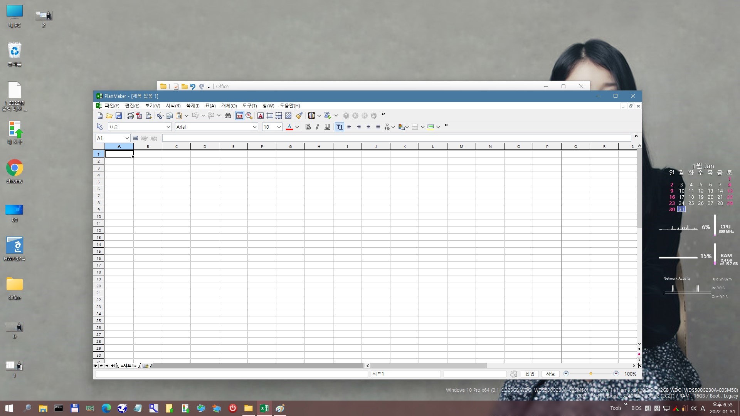The height and width of the screenshot is (416, 740).
Task: Insert a chart using the chart icon
Action: tap(311, 116)
